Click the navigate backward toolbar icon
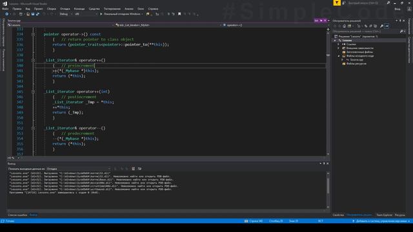 7,14
